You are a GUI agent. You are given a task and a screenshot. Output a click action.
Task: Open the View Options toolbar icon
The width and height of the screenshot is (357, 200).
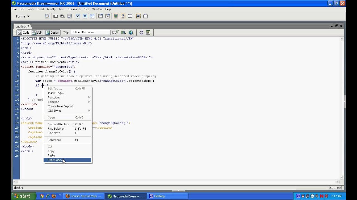click(x=149, y=32)
